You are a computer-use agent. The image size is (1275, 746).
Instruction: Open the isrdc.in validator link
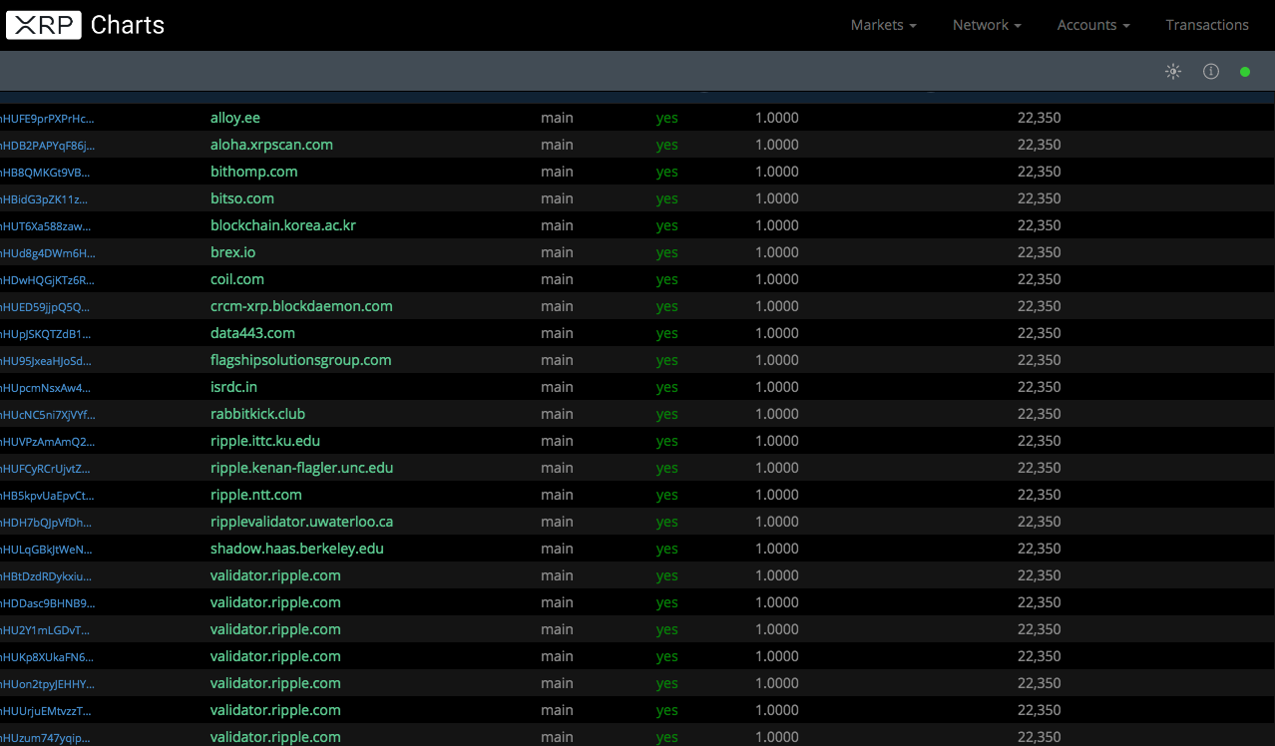233,387
